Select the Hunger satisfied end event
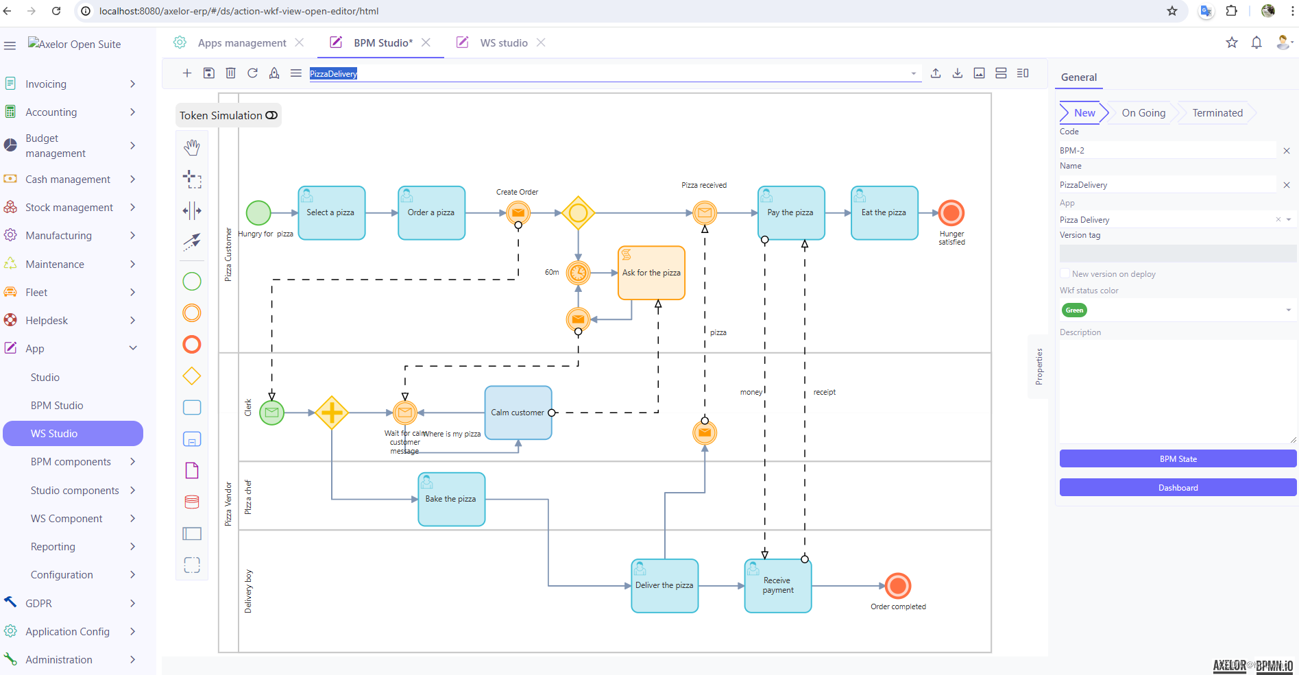This screenshot has width=1299, height=675. 951,213
